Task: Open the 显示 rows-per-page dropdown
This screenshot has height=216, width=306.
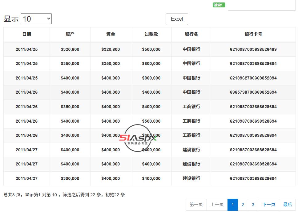Action: [36, 19]
